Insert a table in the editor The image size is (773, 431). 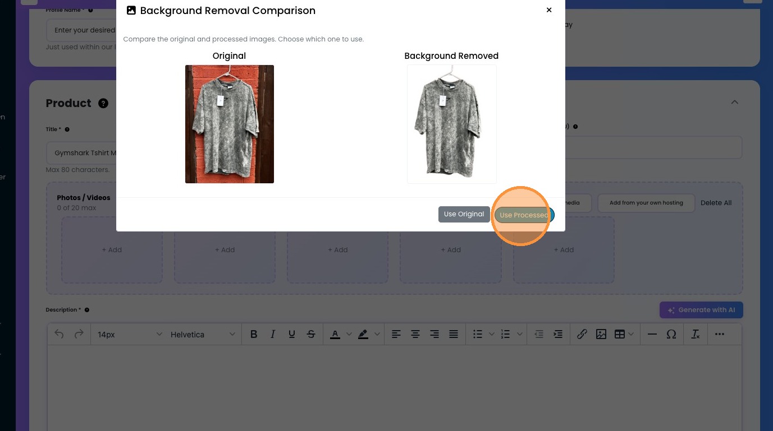click(x=620, y=334)
